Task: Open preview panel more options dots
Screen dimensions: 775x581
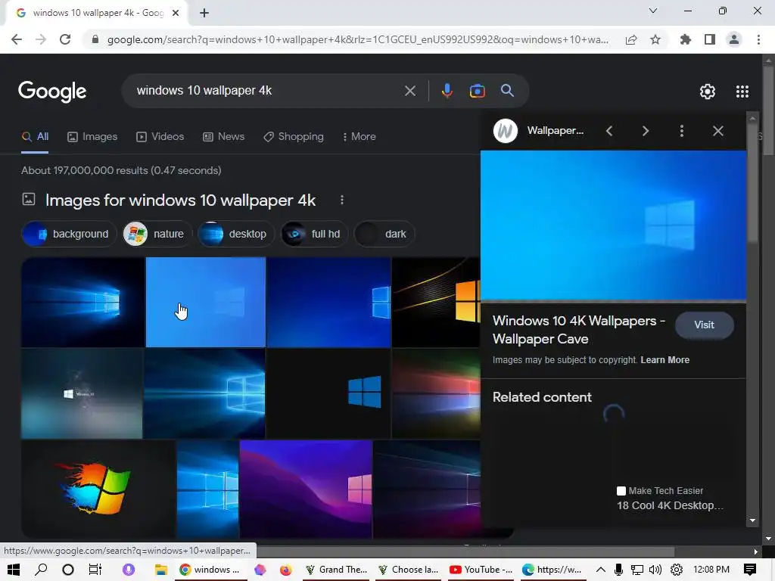Action: tap(682, 131)
